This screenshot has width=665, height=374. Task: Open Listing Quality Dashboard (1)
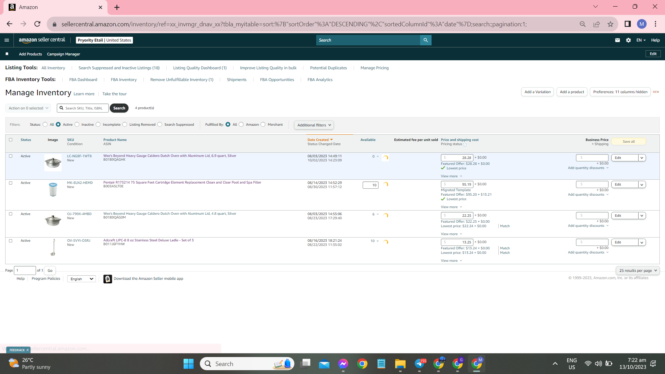200,68
